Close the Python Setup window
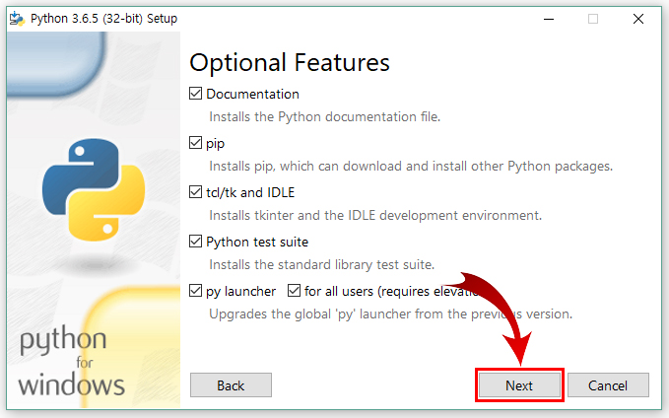The width and height of the screenshot is (669, 418). (x=638, y=19)
